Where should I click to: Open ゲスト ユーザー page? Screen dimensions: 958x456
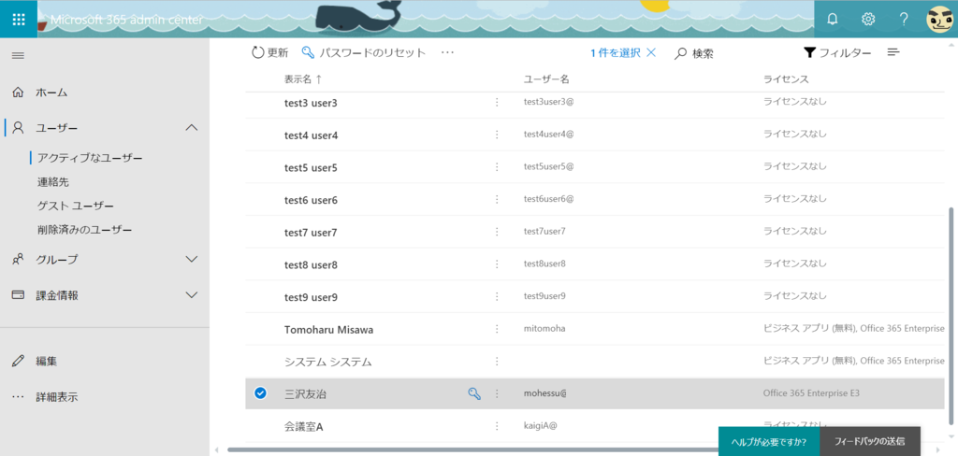(75, 206)
